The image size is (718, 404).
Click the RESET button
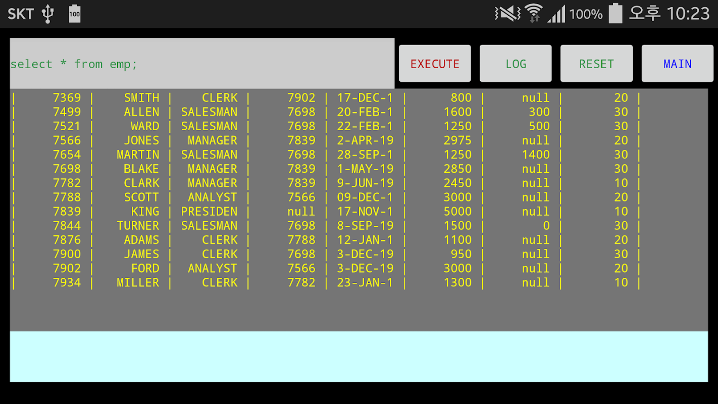point(596,64)
